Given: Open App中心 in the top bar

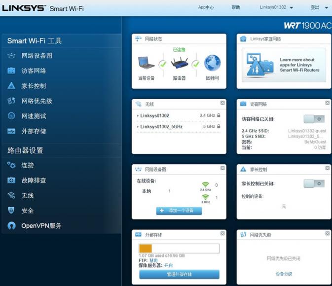Looking at the screenshot, I should point(206,7).
